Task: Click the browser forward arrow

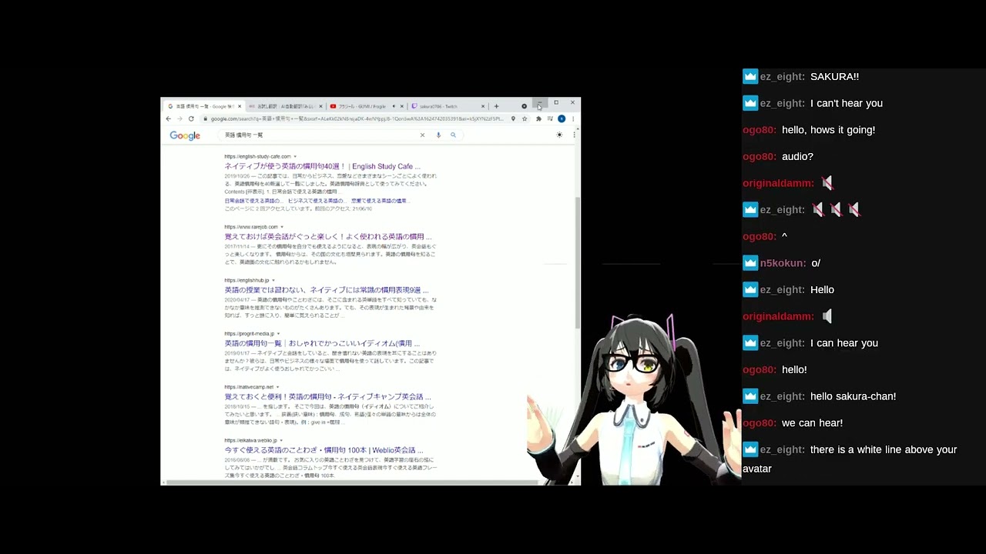Action: click(179, 118)
